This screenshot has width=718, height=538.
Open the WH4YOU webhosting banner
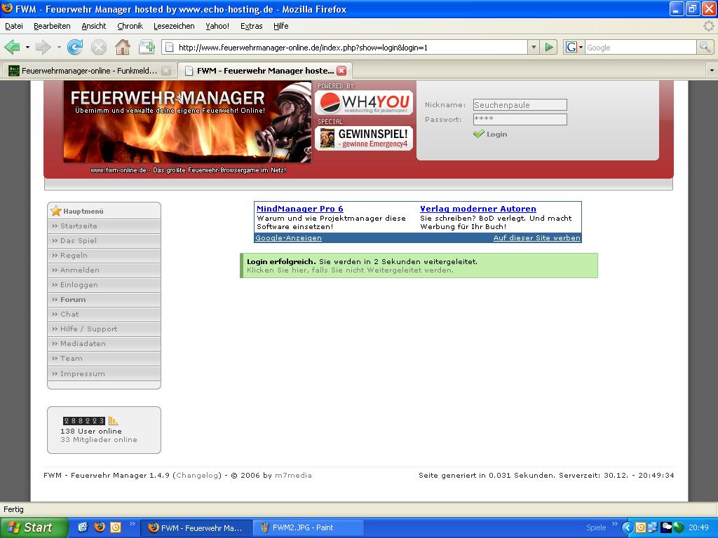point(364,103)
